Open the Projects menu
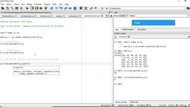This screenshot has width=190, height=107. click(x=47, y=4)
